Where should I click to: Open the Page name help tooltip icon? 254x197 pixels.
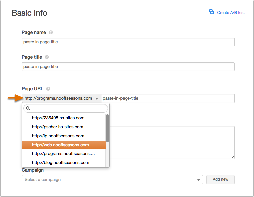(x=51, y=32)
